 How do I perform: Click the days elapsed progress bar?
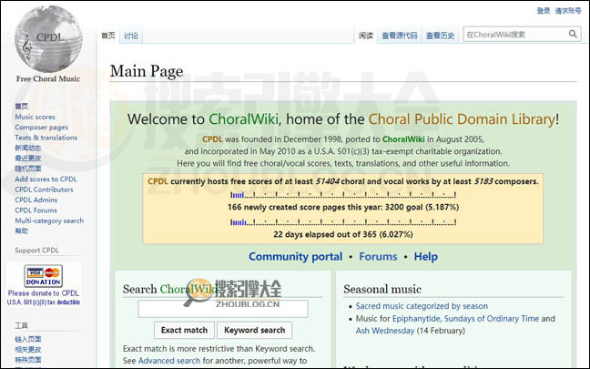[x=342, y=222]
